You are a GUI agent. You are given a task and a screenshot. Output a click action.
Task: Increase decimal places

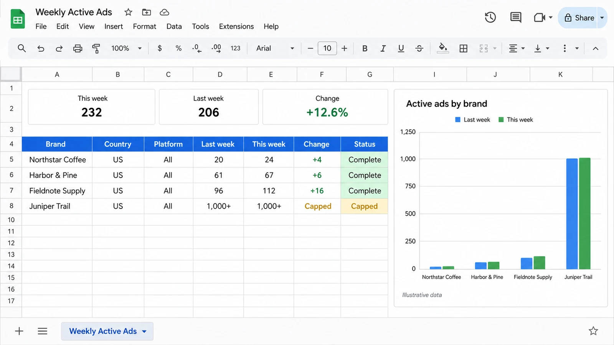(216, 48)
